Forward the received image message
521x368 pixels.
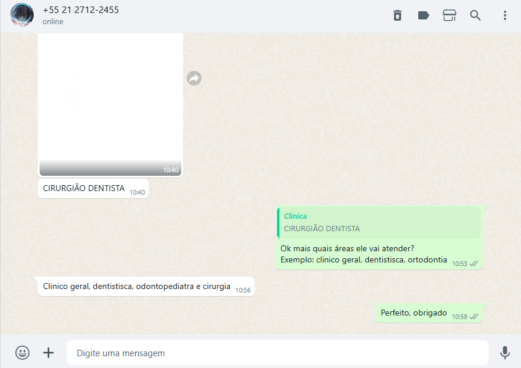(x=194, y=78)
